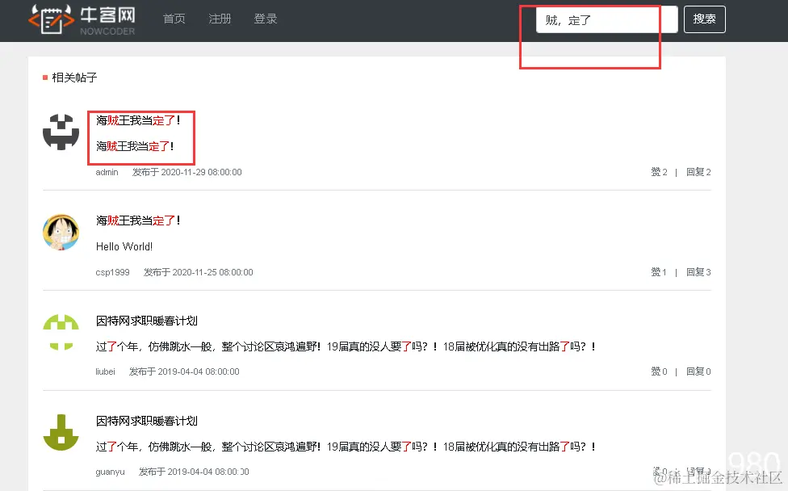Select the 首页 menu item

174,19
